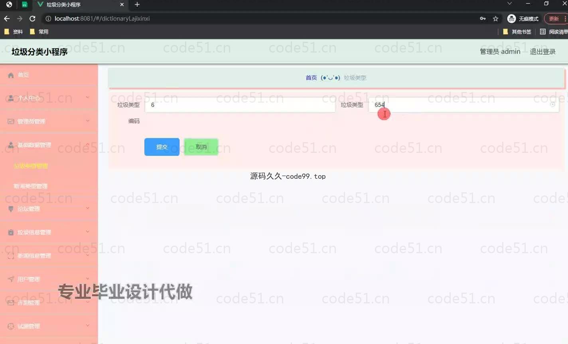Click the person icon beside 个人中心

pos(11,98)
